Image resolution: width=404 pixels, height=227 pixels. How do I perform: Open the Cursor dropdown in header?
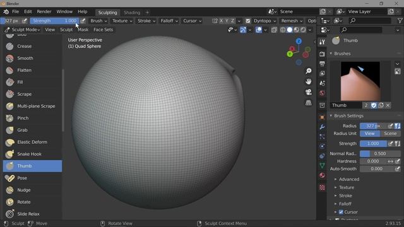click(x=192, y=21)
